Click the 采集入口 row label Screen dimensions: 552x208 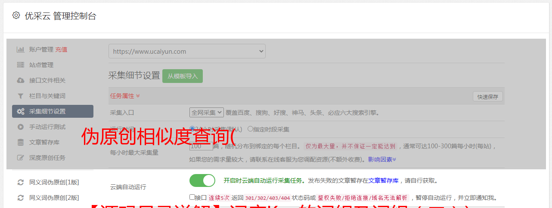click(122, 113)
